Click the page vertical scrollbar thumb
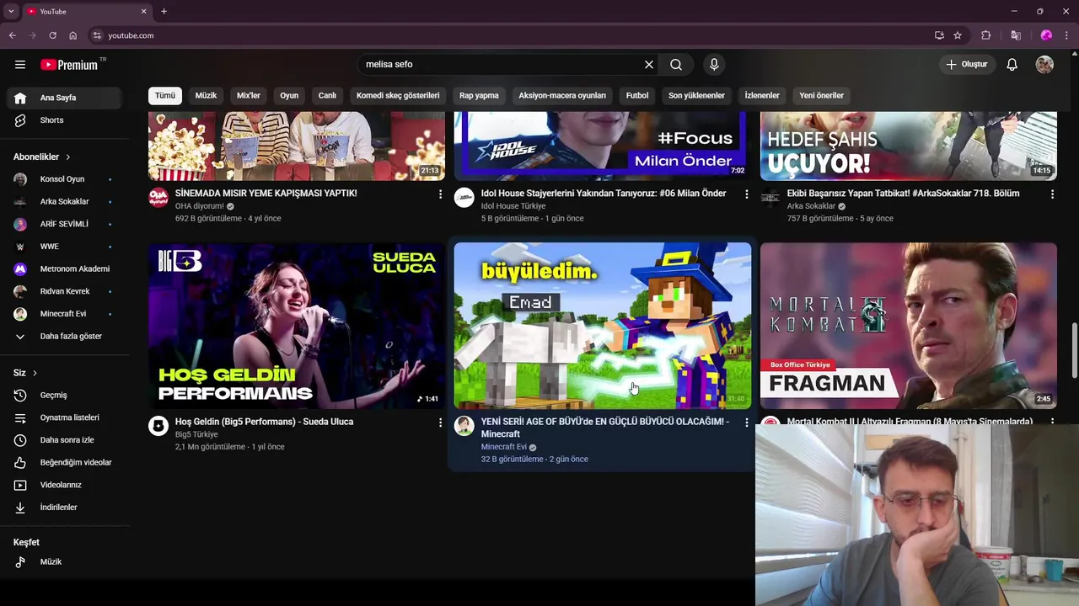Screen dimensions: 1079x606 (x=1074, y=350)
